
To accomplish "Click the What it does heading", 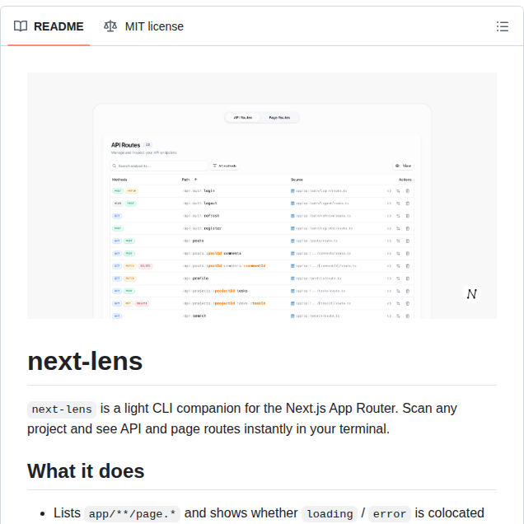I will pyautogui.click(x=86, y=470).
